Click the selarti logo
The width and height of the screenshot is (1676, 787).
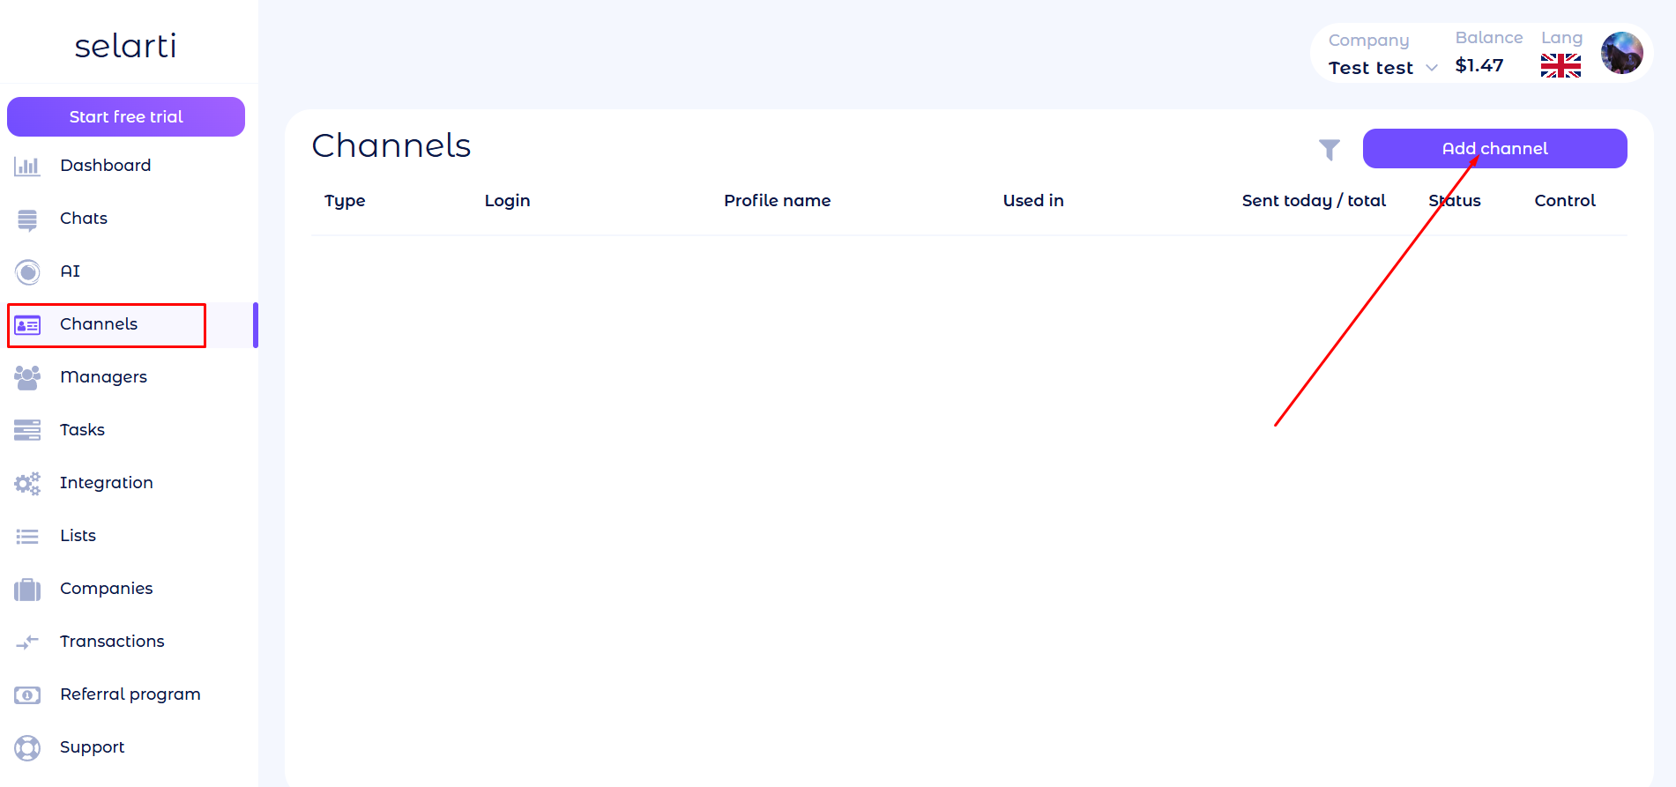tap(125, 46)
